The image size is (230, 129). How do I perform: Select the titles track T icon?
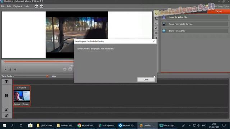click(x=6, y=82)
